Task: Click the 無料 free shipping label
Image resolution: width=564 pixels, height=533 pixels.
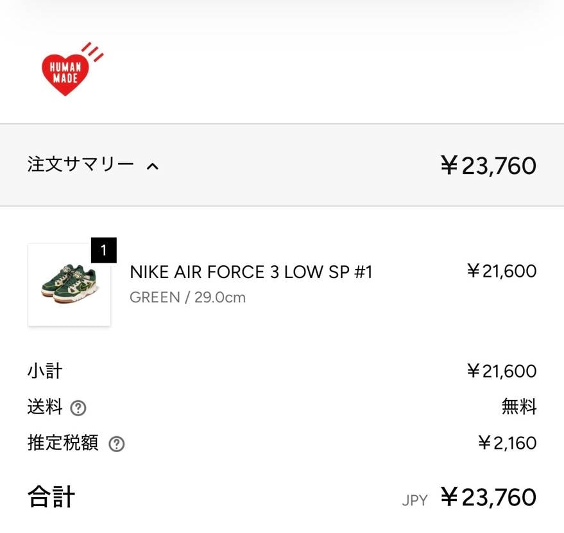Action: tap(518, 407)
